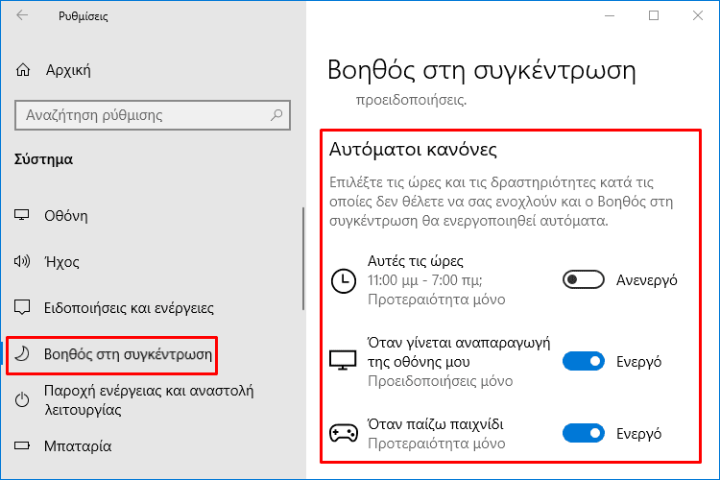Click the magnifier icon in search box
The height and width of the screenshot is (480, 720).
point(276,115)
